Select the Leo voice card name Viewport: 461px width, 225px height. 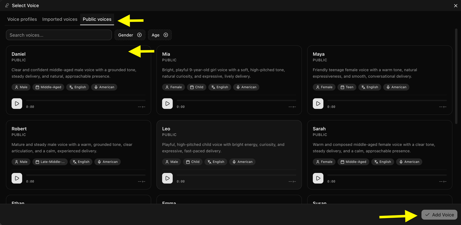coord(166,128)
